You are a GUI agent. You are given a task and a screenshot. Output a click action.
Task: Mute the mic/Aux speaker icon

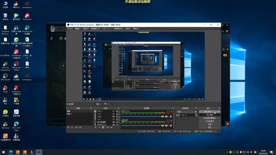[x=167, y=116]
